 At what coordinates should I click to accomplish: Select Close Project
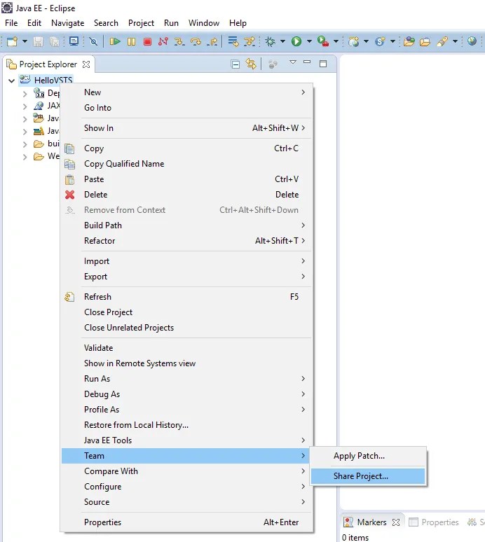(187, 312)
